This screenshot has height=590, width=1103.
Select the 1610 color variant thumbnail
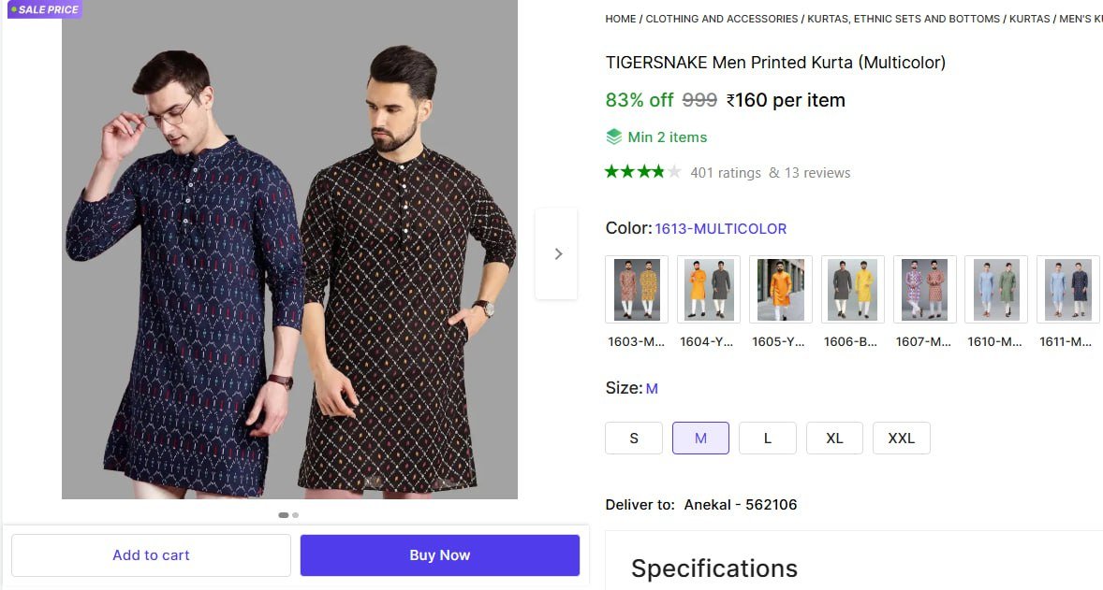(995, 290)
